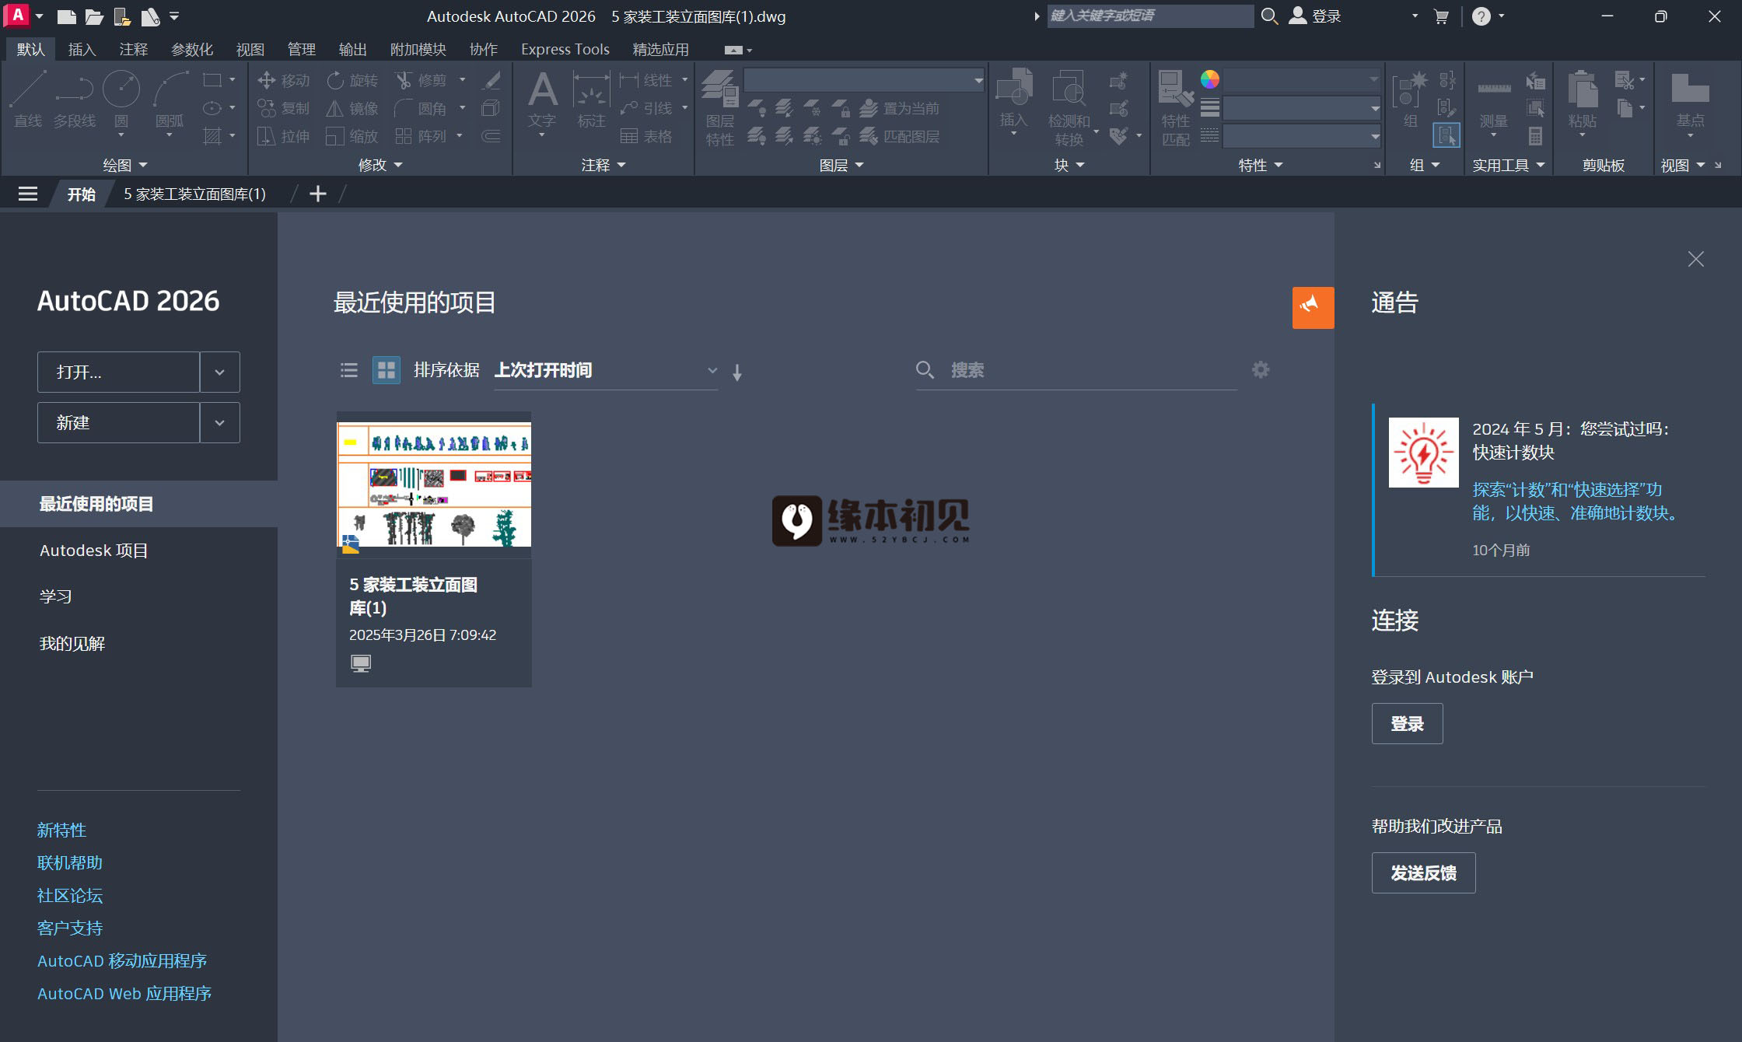Select 我的见解 in the sidebar

click(72, 643)
